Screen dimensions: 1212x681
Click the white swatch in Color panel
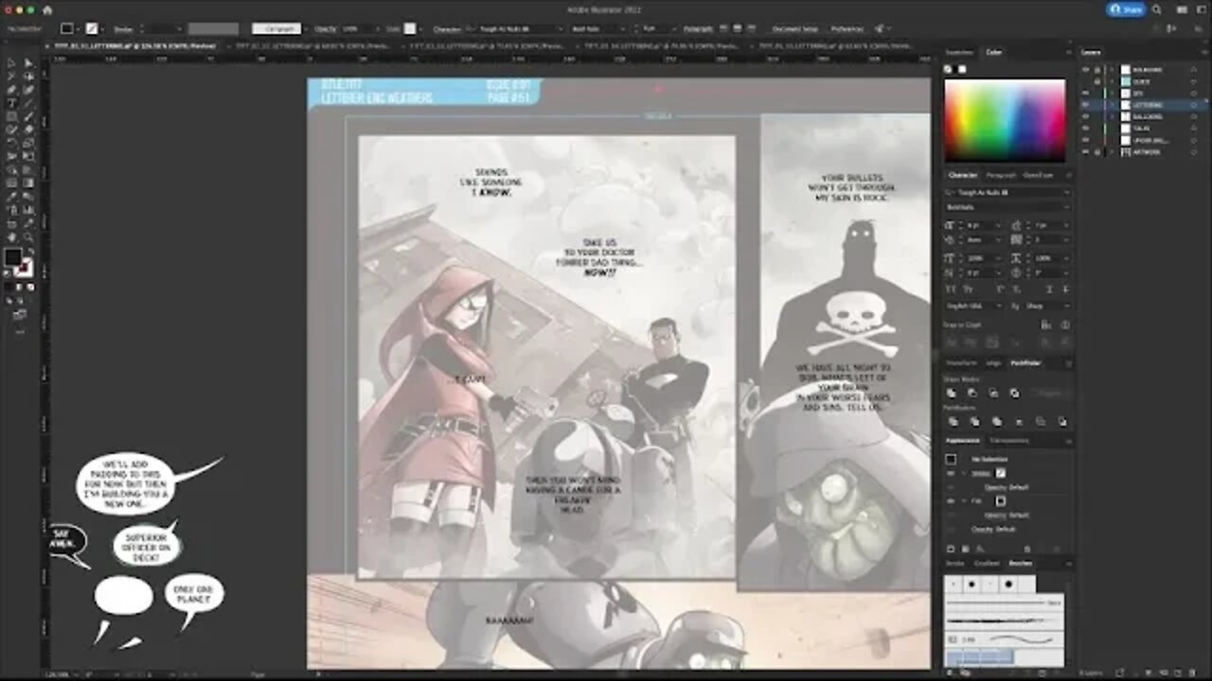962,69
